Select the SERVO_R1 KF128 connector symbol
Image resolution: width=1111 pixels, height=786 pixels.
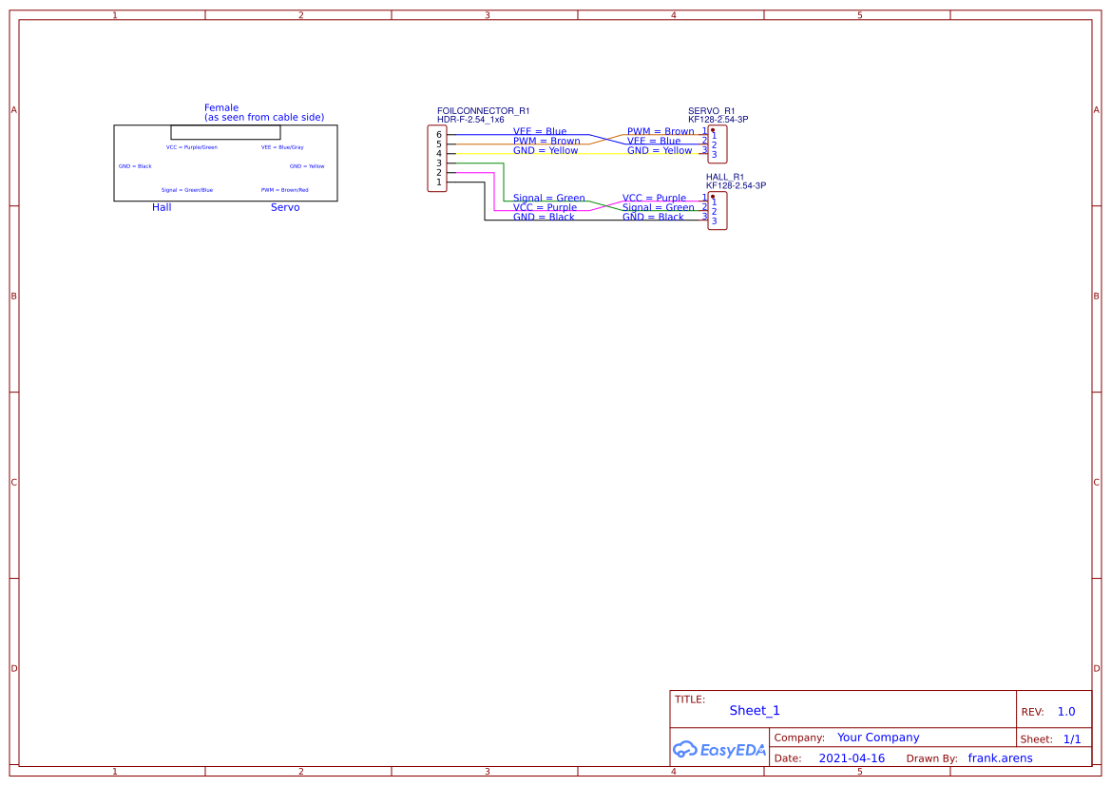pos(717,144)
